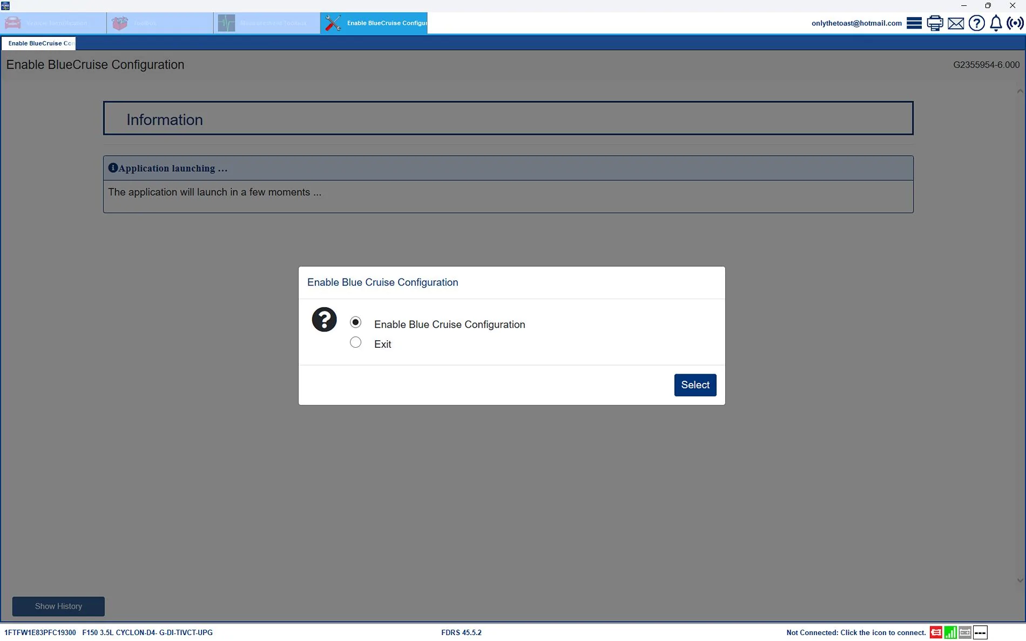1026x641 pixels.
Task: Click the wireless broadcast icon top right
Action: pos(1016,23)
